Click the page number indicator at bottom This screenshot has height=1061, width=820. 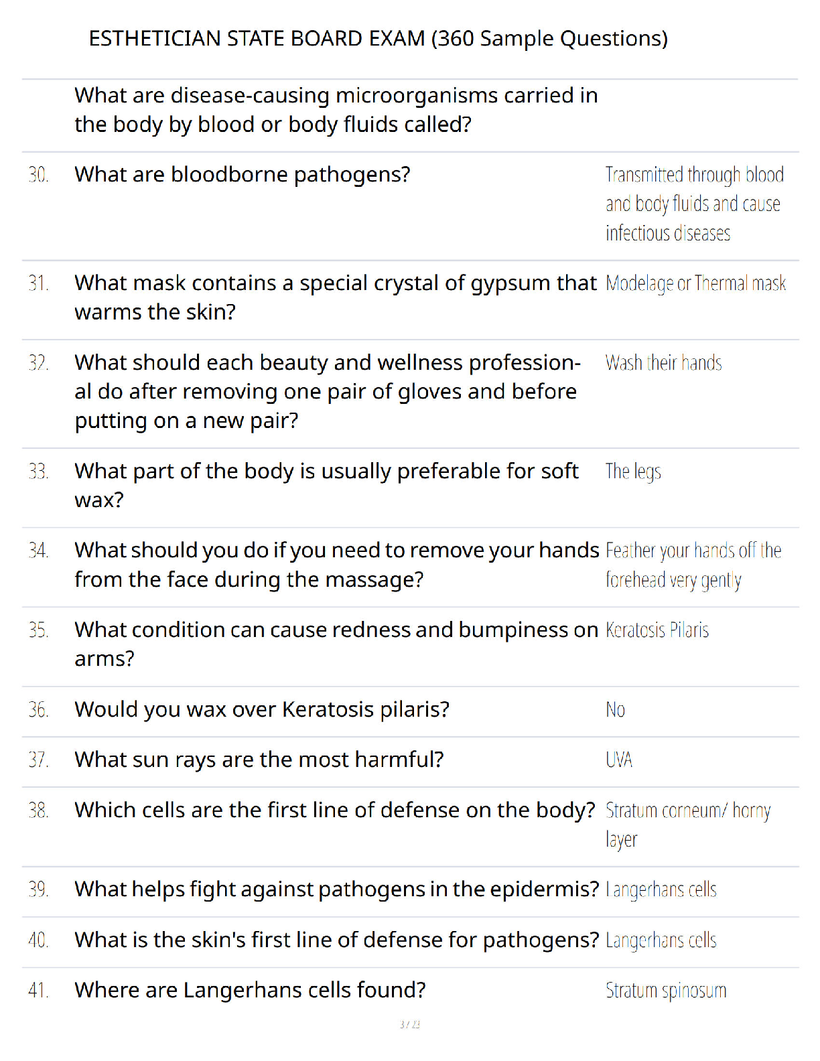[410, 1024]
